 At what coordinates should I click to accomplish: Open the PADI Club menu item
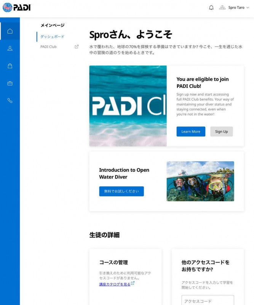pyautogui.click(x=48, y=47)
